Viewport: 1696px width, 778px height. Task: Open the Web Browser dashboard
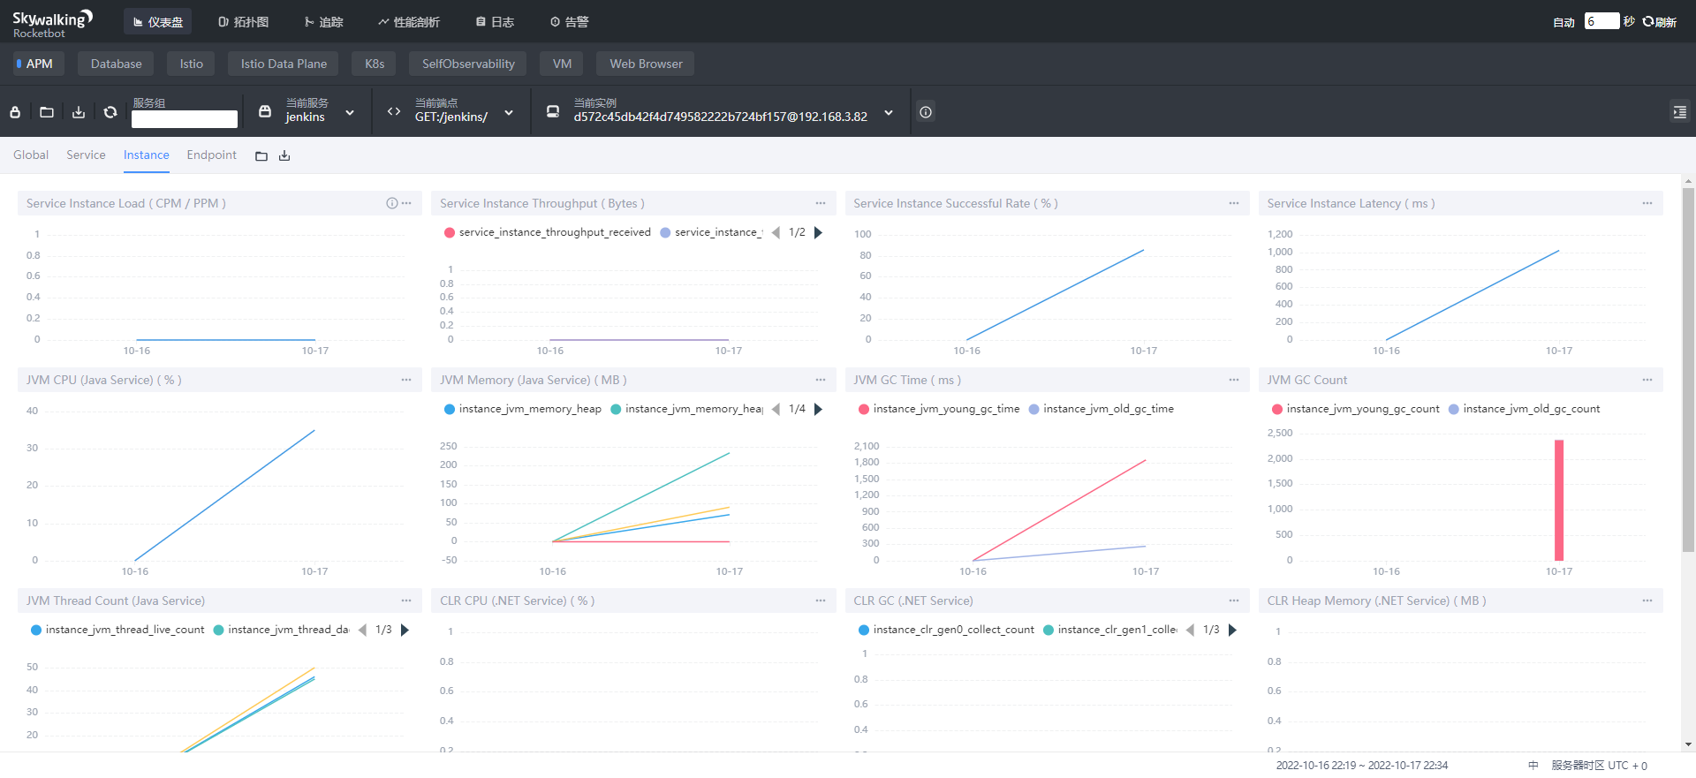coord(646,64)
